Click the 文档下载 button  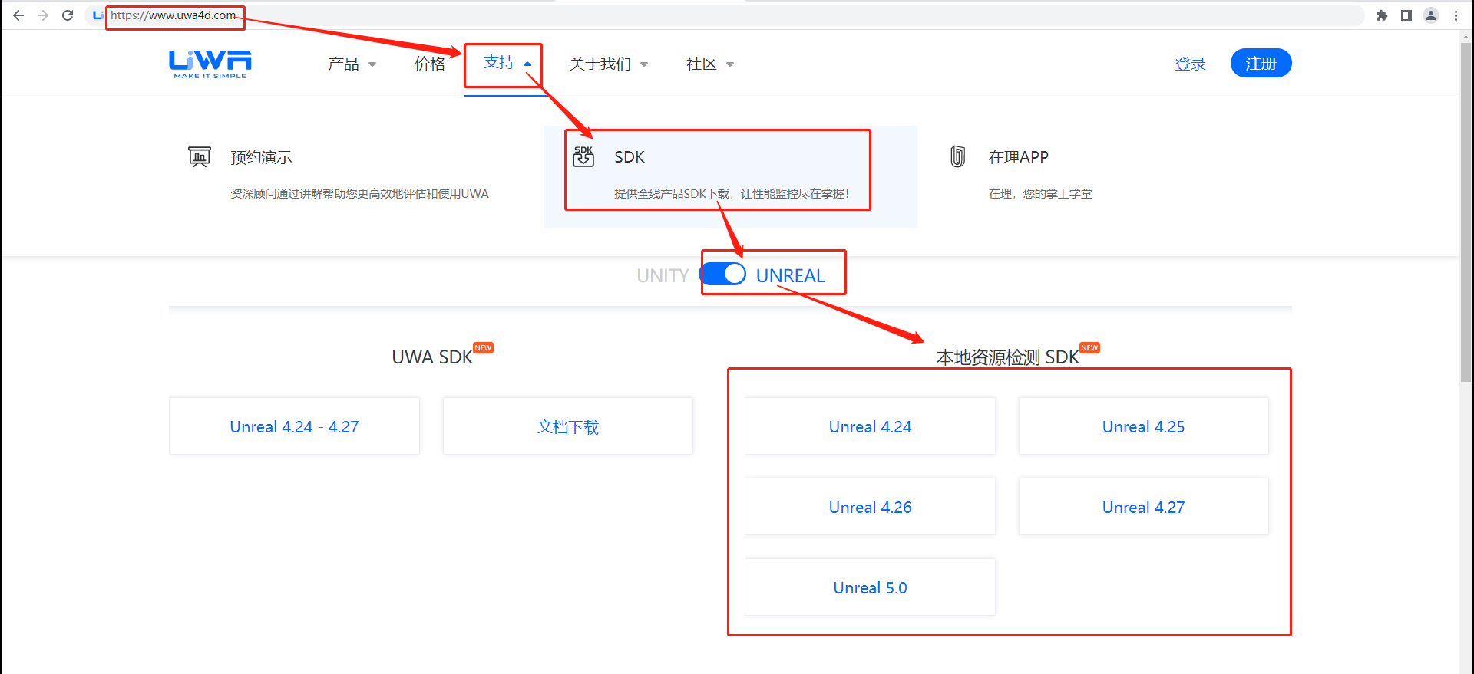(x=567, y=426)
